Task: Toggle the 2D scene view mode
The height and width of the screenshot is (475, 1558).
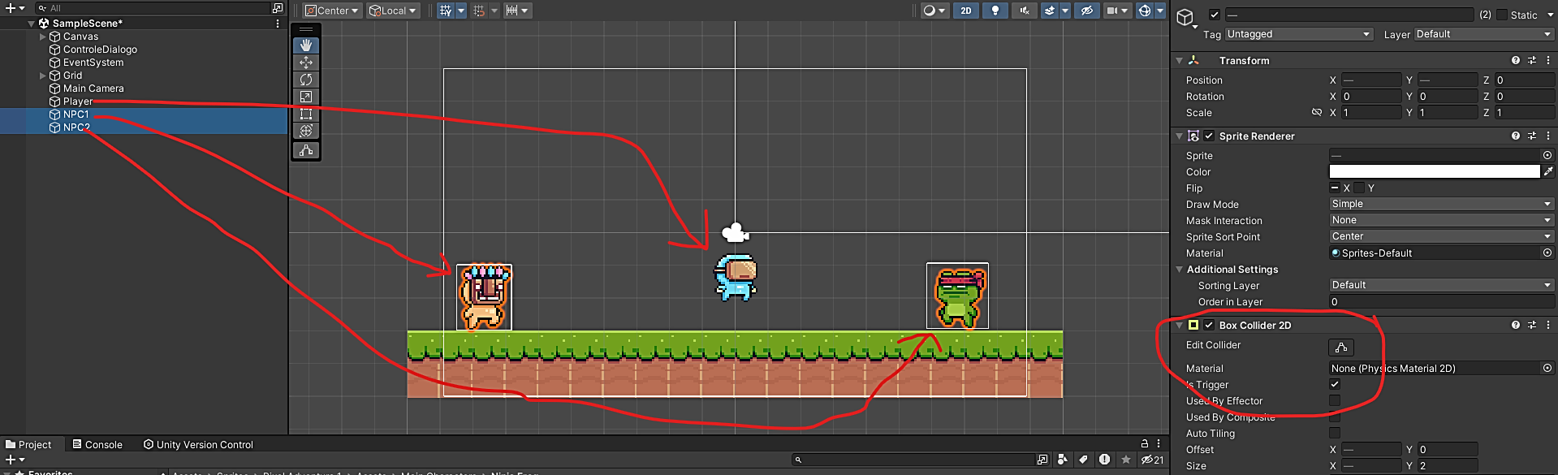Action: (965, 11)
